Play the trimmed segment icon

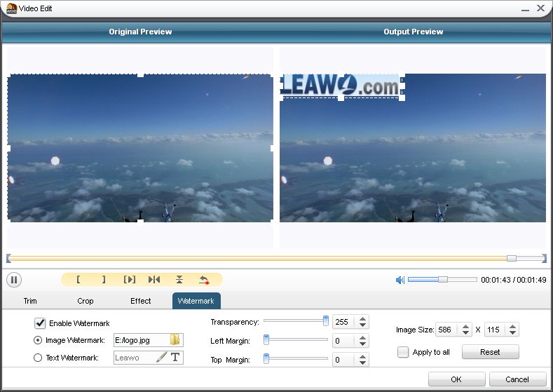(130, 279)
